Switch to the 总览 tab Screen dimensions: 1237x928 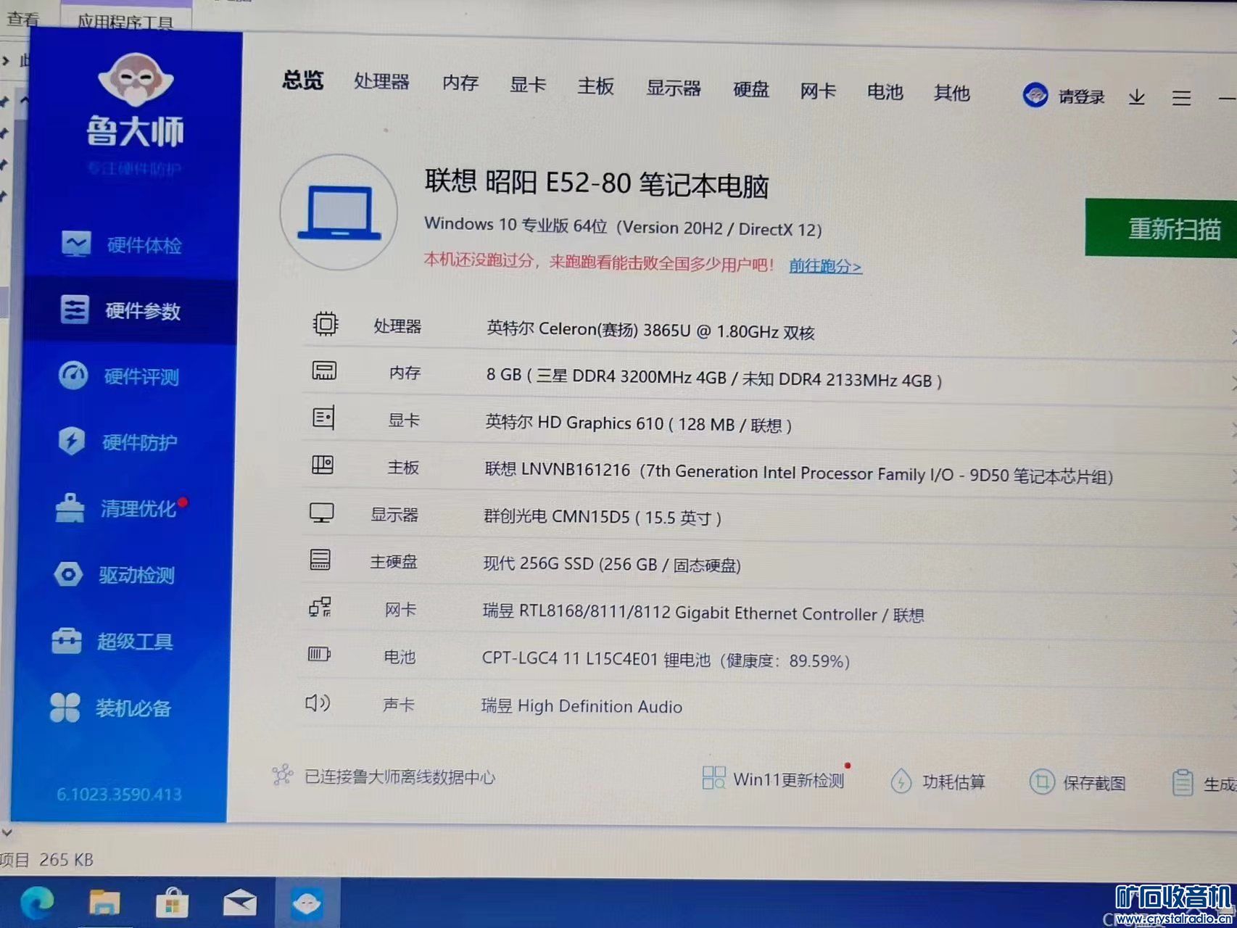[303, 80]
